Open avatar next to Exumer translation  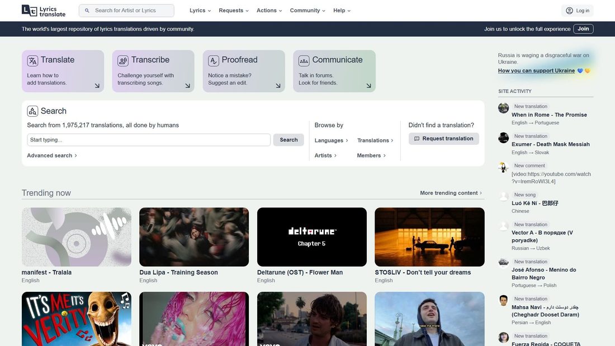coord(504,138)
